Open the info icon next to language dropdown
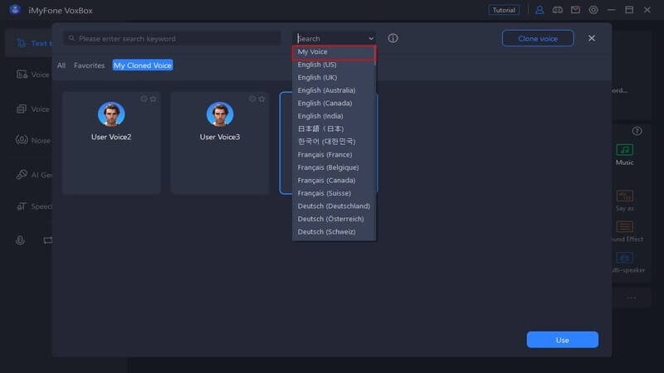 393,38
